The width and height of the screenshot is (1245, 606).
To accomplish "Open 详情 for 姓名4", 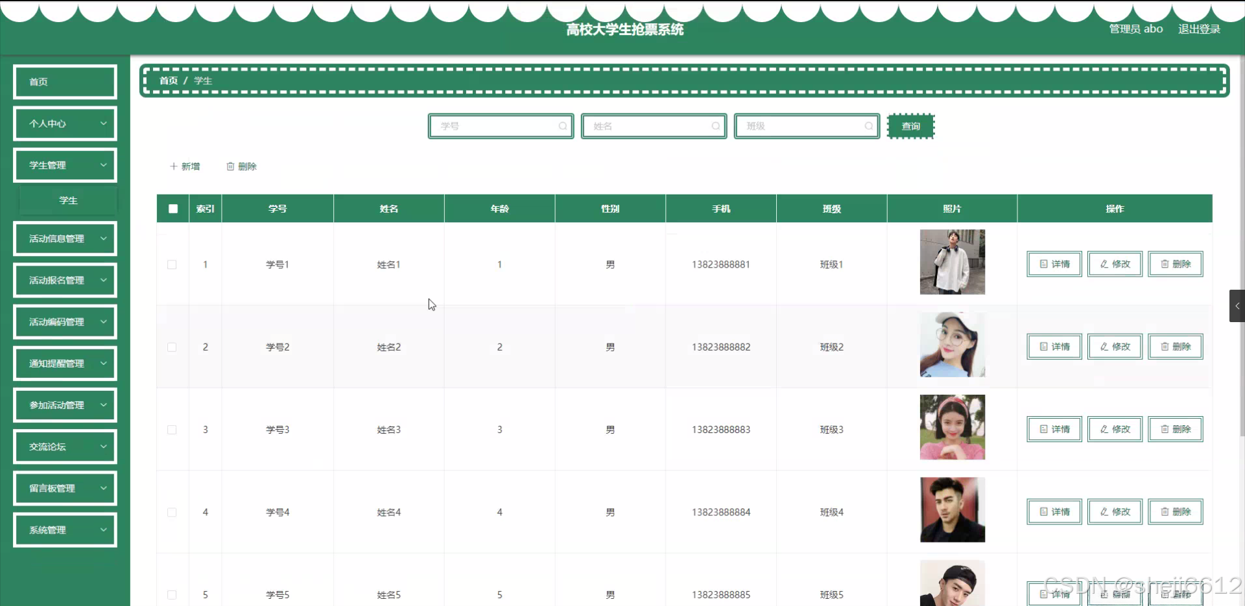I will pyautogui.click(x=1054, y=512).
